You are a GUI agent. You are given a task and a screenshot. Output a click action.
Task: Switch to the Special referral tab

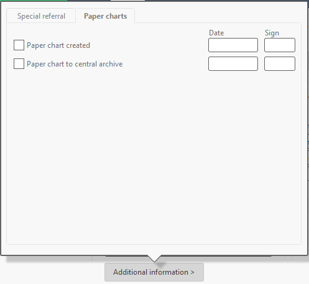pyautogui.click(x=41, y=16)
